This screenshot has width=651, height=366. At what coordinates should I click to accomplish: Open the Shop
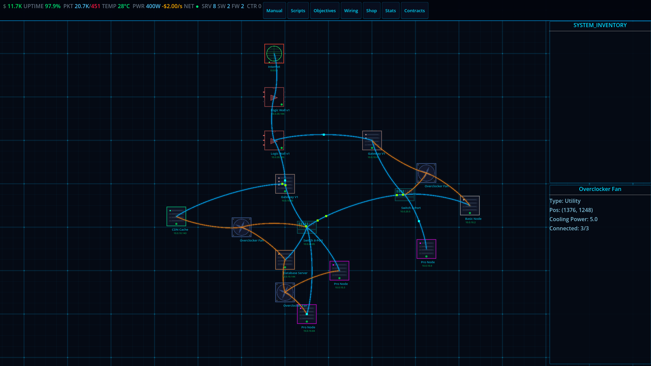371,11
